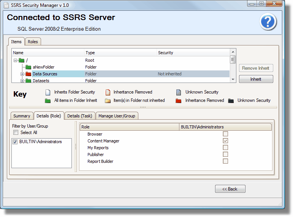The image size is (293, 217).
Task: Click the Not inherited security cell
Action: (x=169, y=74)
